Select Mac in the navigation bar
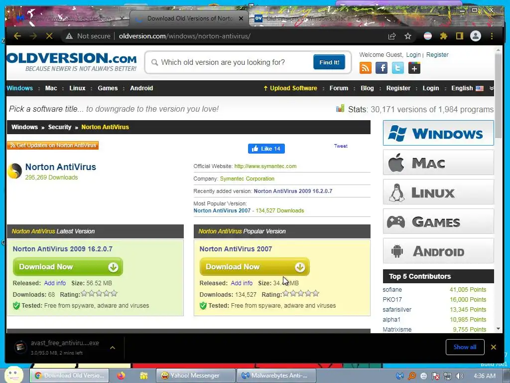This screenshot has height=383, width=510. click(51, 88)
